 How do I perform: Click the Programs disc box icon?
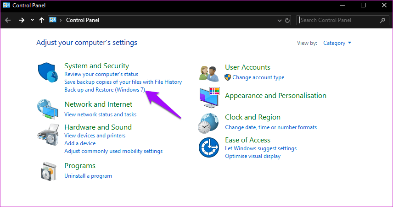pos(48,171)
